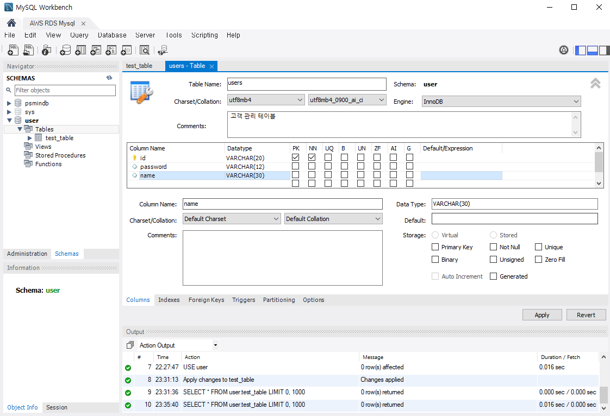Click the output list copy icon
Viewport: 610px width, 416px height.
coord(130,345)
